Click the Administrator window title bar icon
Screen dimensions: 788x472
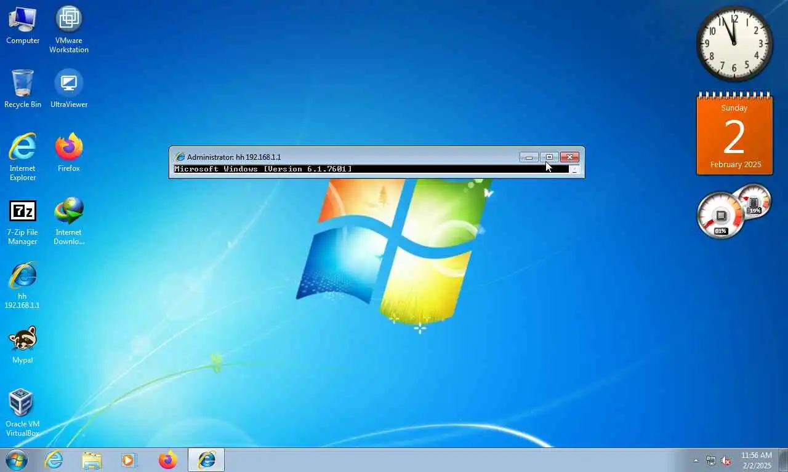coord(180,157)
